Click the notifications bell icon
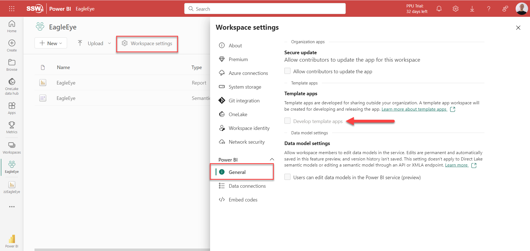 [439, 9]
